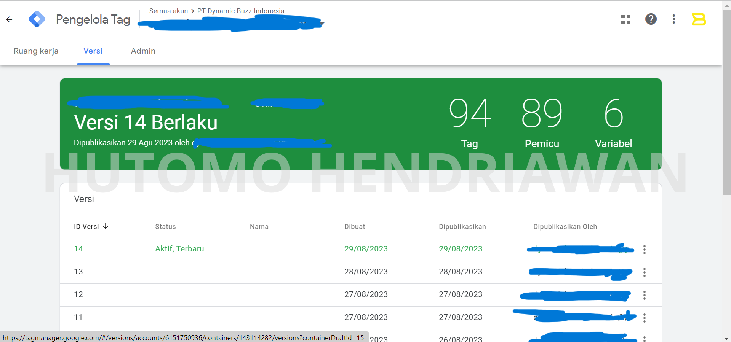Click the PT Dynamic Buzz Indonesia breadcrumb

point(241,11)
